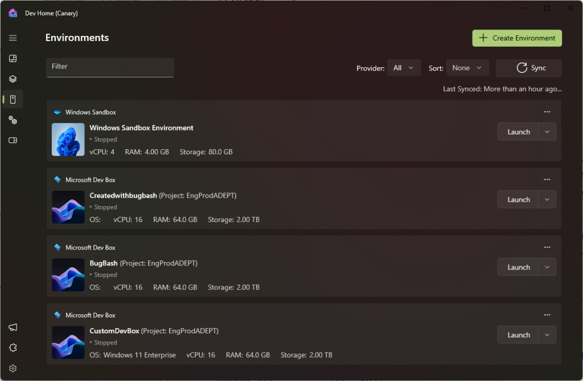
Task: Expand launch options for BugBash environment
Action: [x=546, y=267]
